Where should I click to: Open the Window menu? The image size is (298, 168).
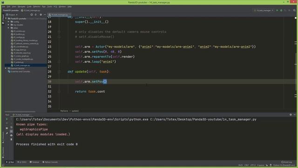click(62, 7)
